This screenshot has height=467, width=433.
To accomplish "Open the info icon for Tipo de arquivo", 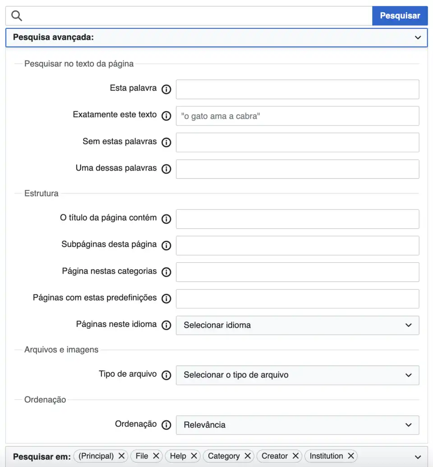I will [166, 375].
